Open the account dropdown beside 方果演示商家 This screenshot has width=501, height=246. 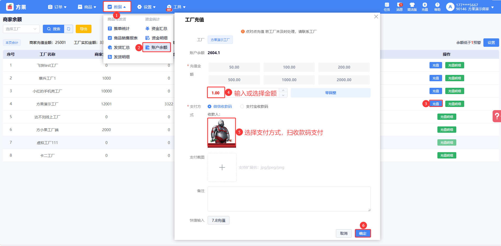[493, 7]
